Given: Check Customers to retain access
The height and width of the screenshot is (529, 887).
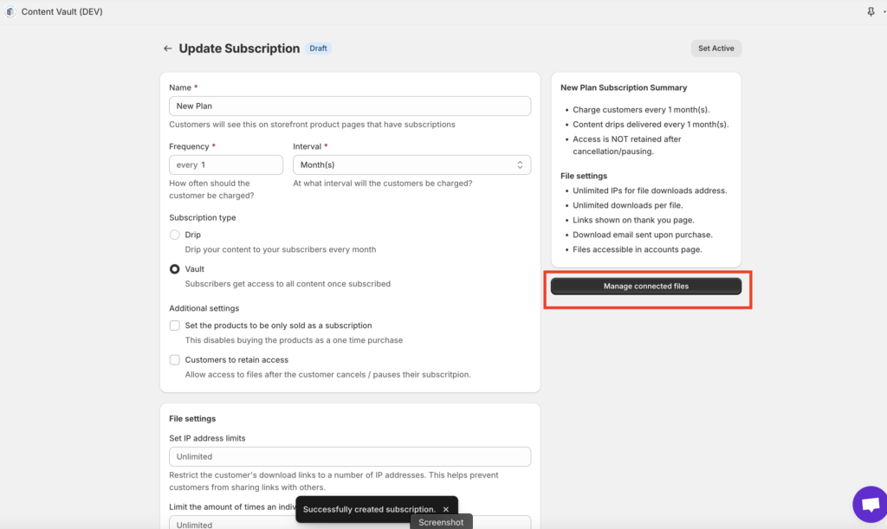Looking at the screenshot, I should 175,360.
